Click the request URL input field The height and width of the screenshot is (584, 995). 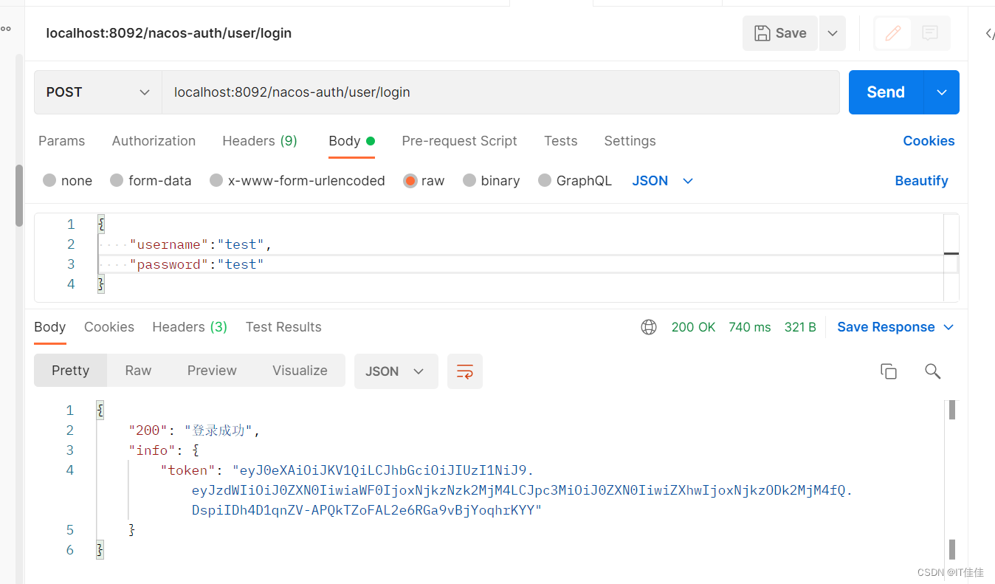(x=500, y=92)
